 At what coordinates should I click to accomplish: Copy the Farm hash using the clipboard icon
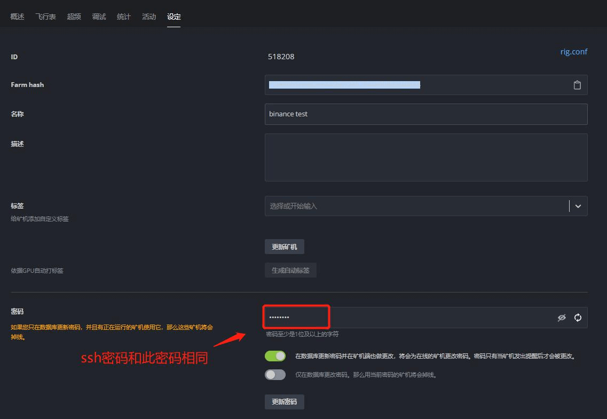click(577, 84)
